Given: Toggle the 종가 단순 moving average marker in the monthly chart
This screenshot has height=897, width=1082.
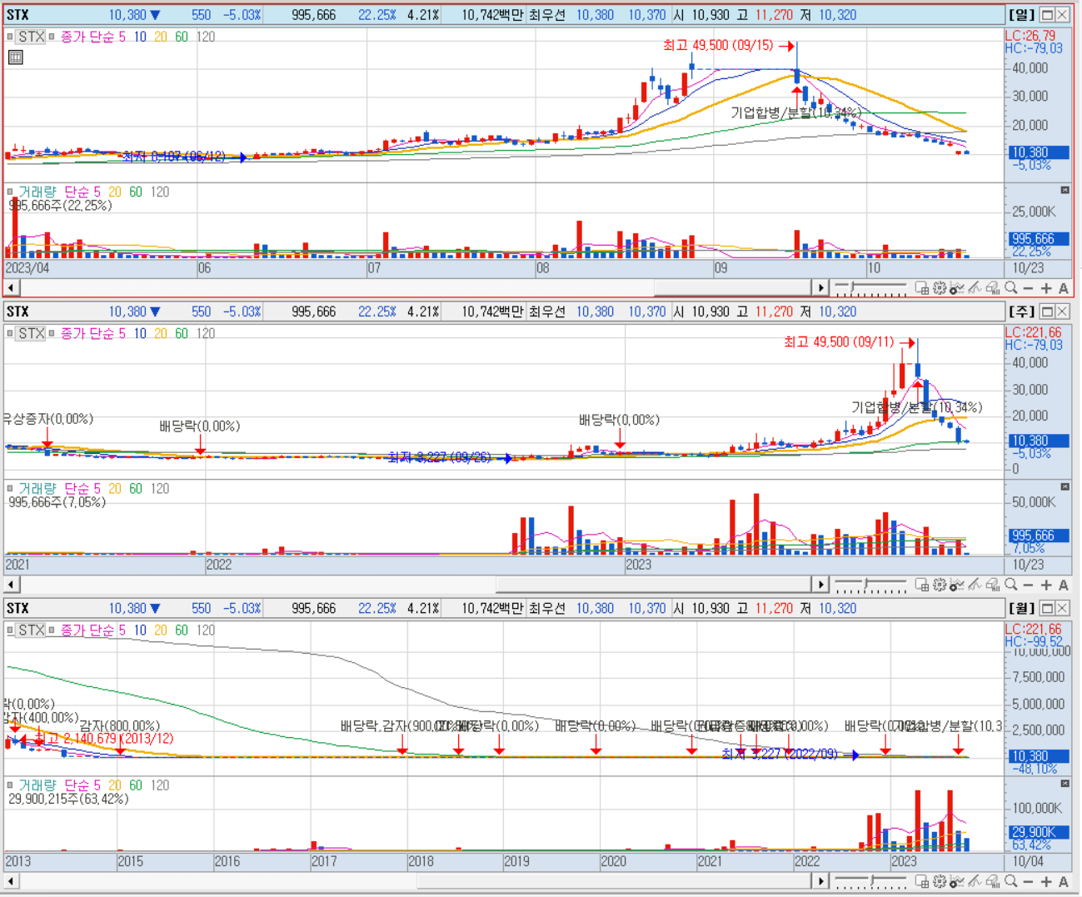Looking at the screenshot, I should [52, 630].
